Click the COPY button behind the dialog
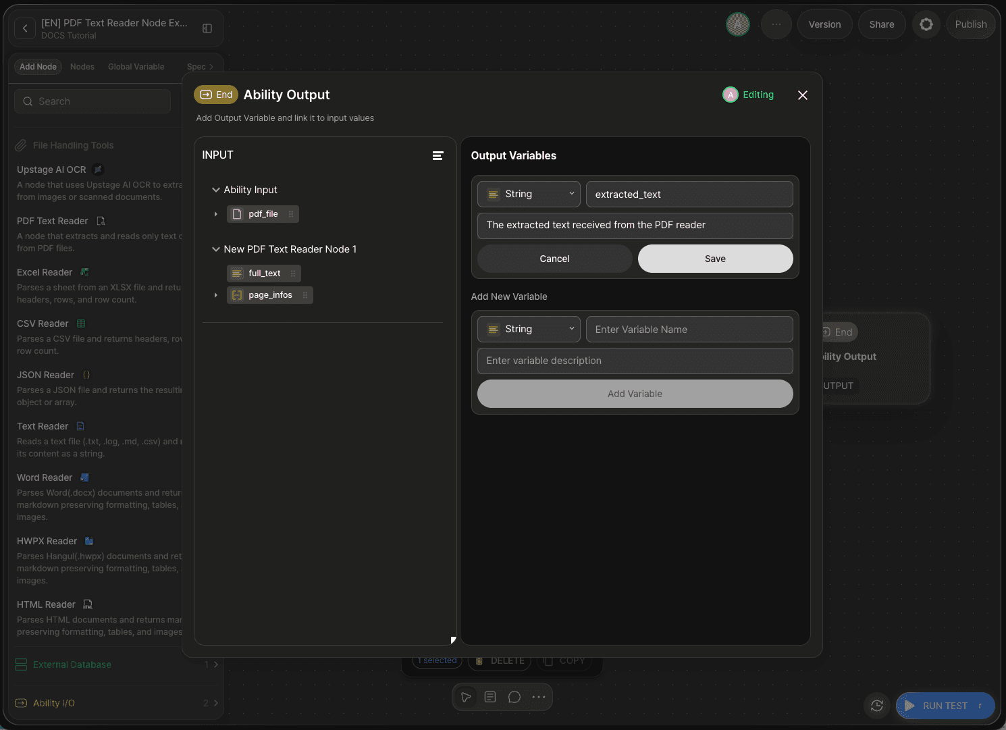Screen dimensions: 1006x730 [x=564, y=660]
